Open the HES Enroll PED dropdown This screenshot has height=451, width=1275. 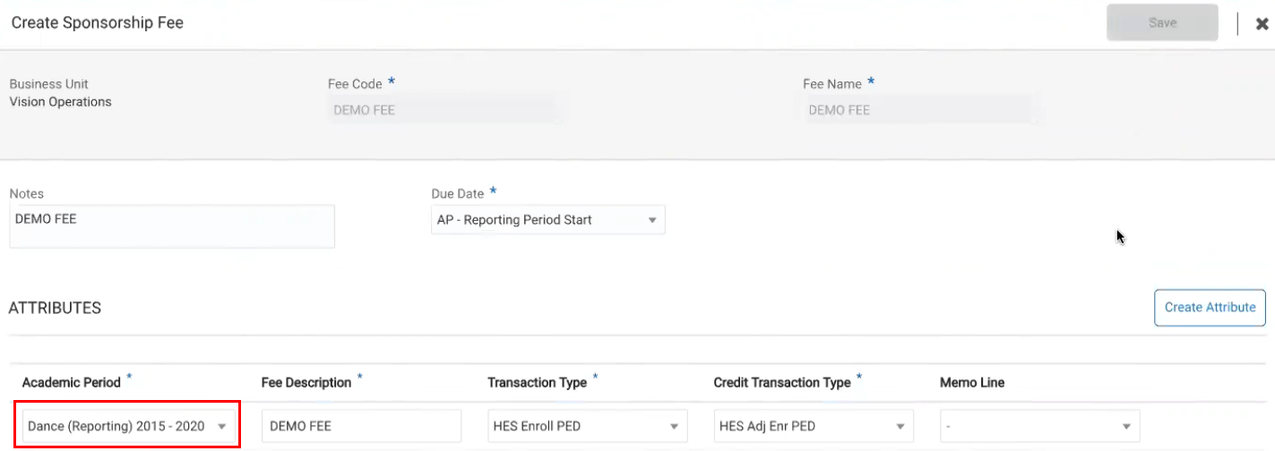point(587,426)
